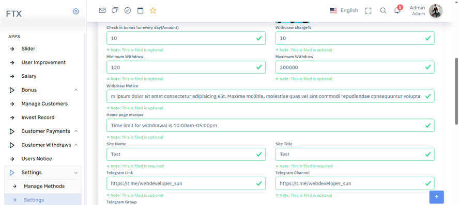Click the FTX brand logo text
Viewport: 459px width, 205px height.
14,14
